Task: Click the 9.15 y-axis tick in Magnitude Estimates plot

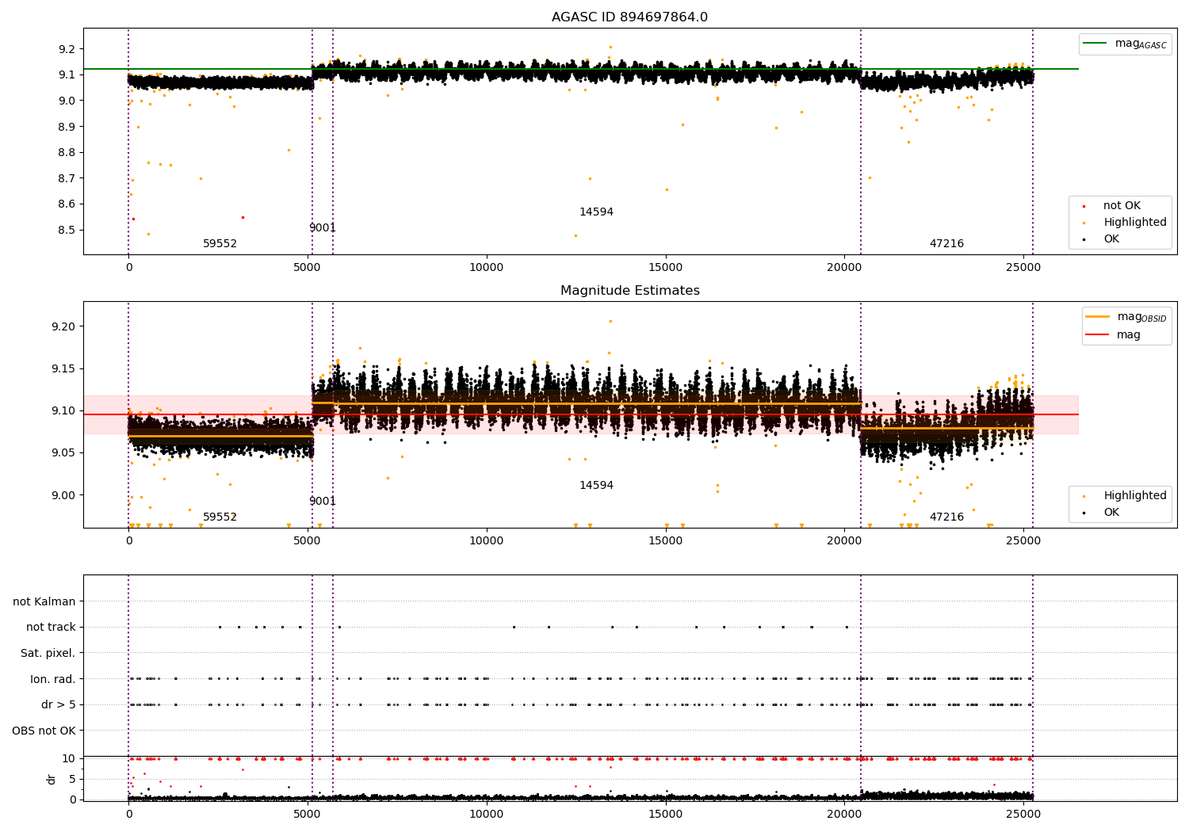Action: pos(63,369)
